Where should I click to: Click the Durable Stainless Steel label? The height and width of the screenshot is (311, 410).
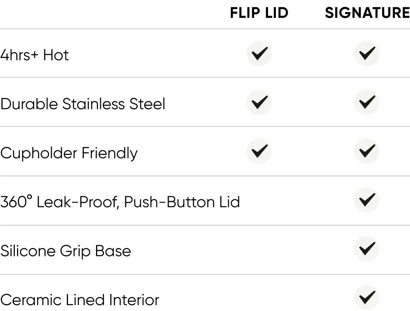tap(83, 104)
